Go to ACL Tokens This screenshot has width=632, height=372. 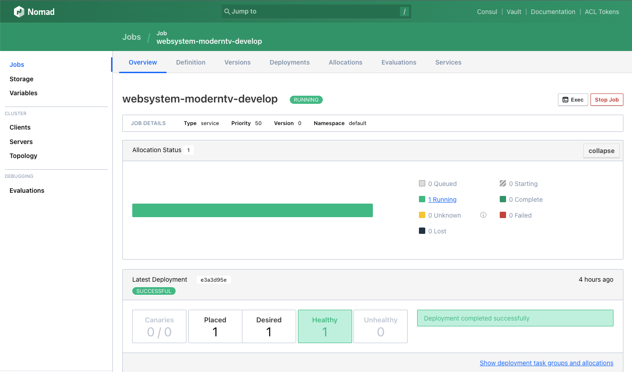click(602, 12)
